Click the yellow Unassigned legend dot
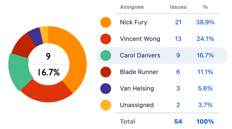The height and width of the screenshot is (129, 232). (x=106, y=105)
